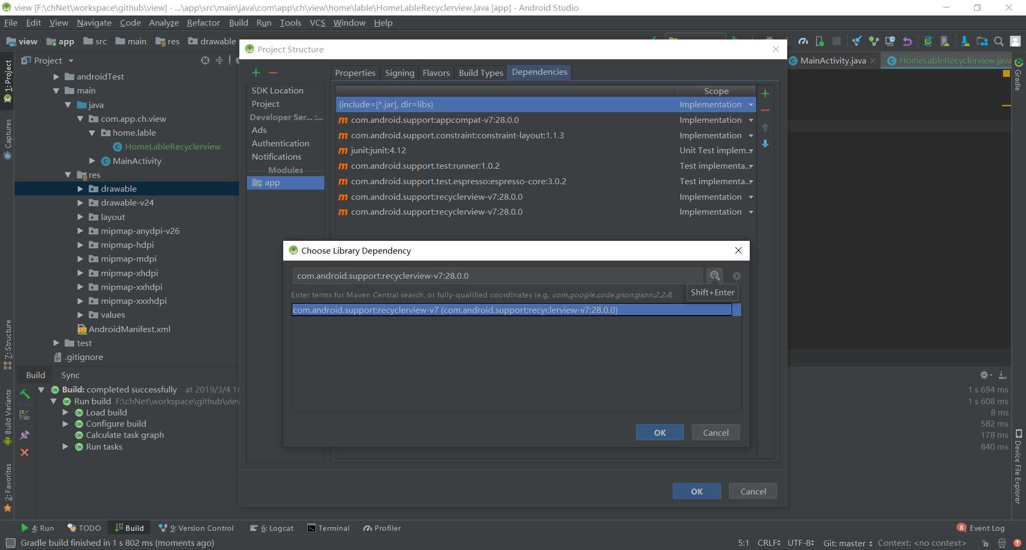1026x550 pixels.
Task: Click the Search Everywhere magnifier icon
Action: 999,41
